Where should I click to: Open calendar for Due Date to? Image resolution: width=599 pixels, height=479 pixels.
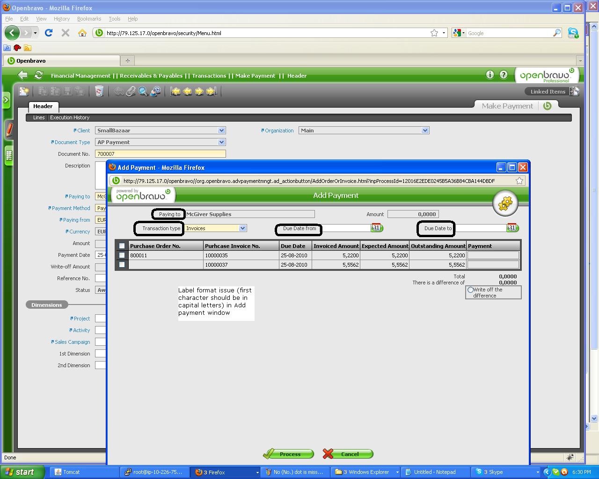click(x=512, y=228)
